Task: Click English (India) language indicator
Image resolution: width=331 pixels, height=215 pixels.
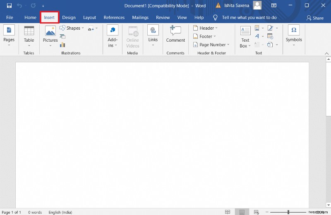Action: click(x=60, y=212)
